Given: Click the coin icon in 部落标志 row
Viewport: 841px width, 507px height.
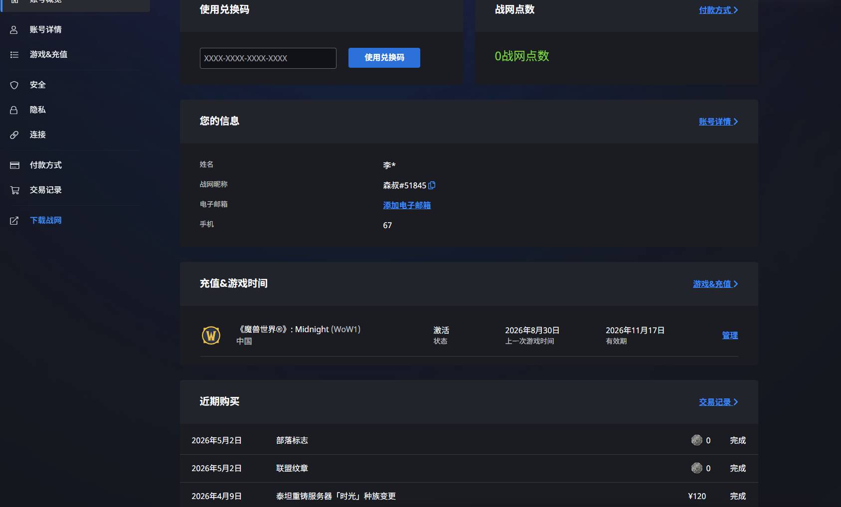Looking at the screenshot, I should 696,440.
